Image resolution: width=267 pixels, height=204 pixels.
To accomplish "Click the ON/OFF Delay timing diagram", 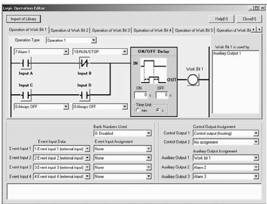I will coord(153,71).
